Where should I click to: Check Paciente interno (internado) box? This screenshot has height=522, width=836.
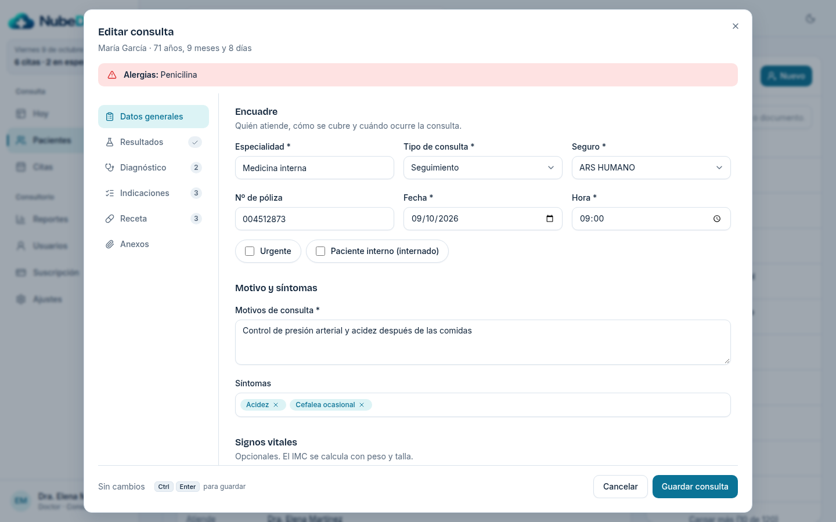(x=320, y=251)
